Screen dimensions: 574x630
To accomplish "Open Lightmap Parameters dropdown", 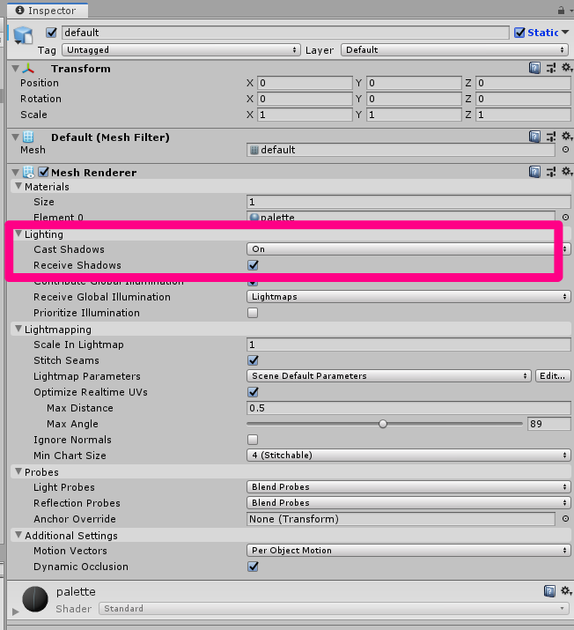I will [388, 375].
